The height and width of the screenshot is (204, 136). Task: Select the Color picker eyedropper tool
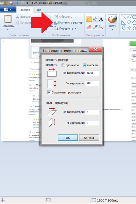tap(95, 27)
